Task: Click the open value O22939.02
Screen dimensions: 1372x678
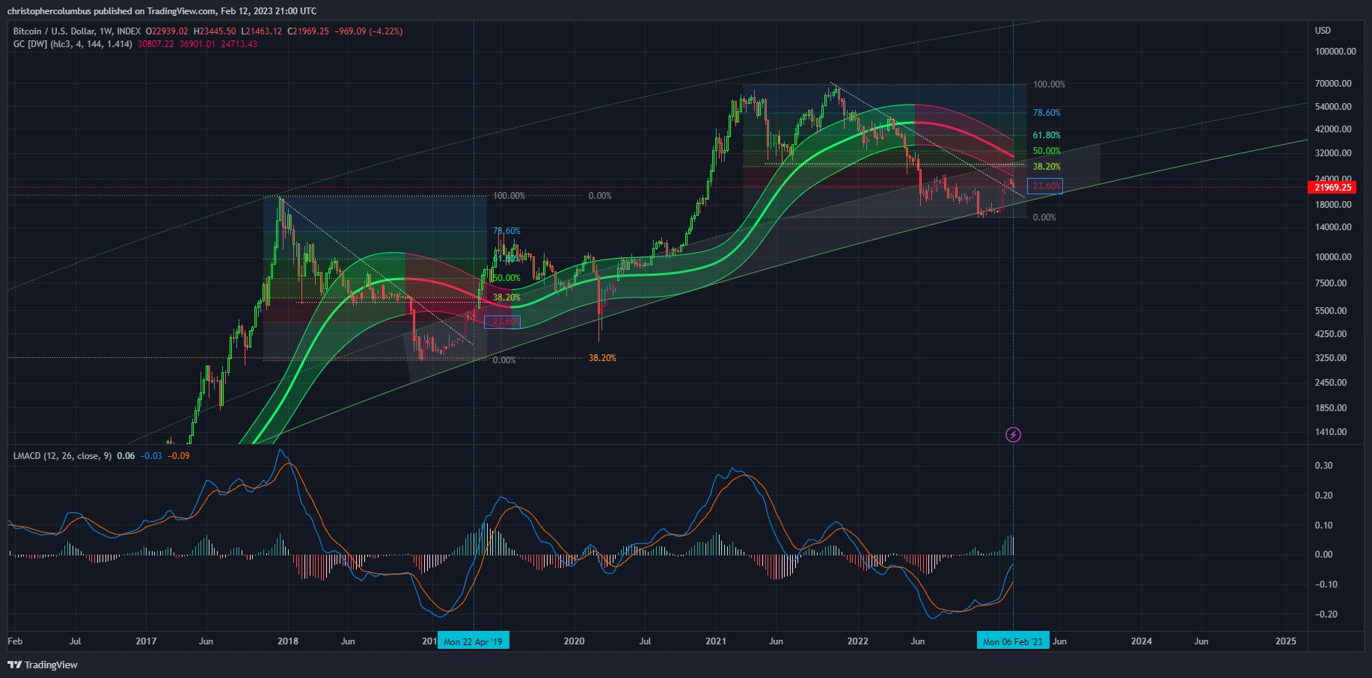Action: (167, 31)
